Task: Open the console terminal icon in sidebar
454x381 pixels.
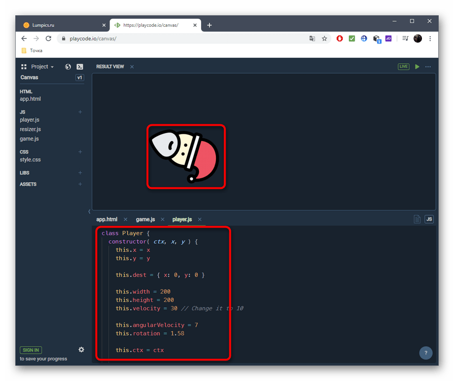Action: coord(80,67)
